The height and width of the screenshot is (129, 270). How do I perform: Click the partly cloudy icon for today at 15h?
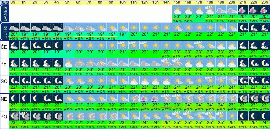click(x=178, y=10)
